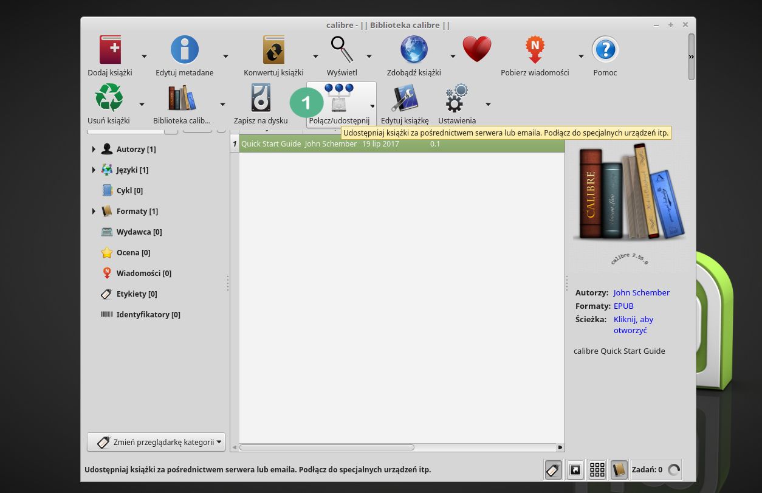Toggle cover browser button in status bar

click(x=575, y=469)
